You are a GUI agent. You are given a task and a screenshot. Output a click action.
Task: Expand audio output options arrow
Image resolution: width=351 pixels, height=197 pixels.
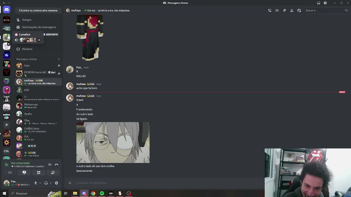(x=50, y=183)
